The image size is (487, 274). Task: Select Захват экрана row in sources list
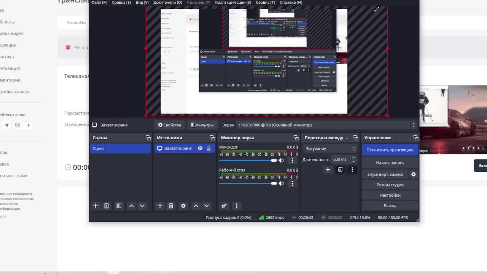[185, 148]
